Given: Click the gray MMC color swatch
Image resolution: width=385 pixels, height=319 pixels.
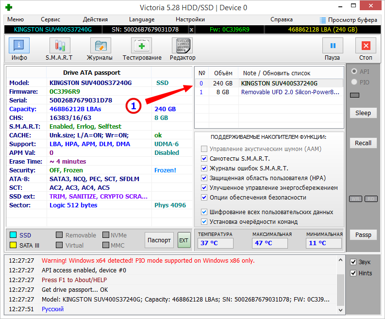Looking at the screenshot, I should click(105, 245).
